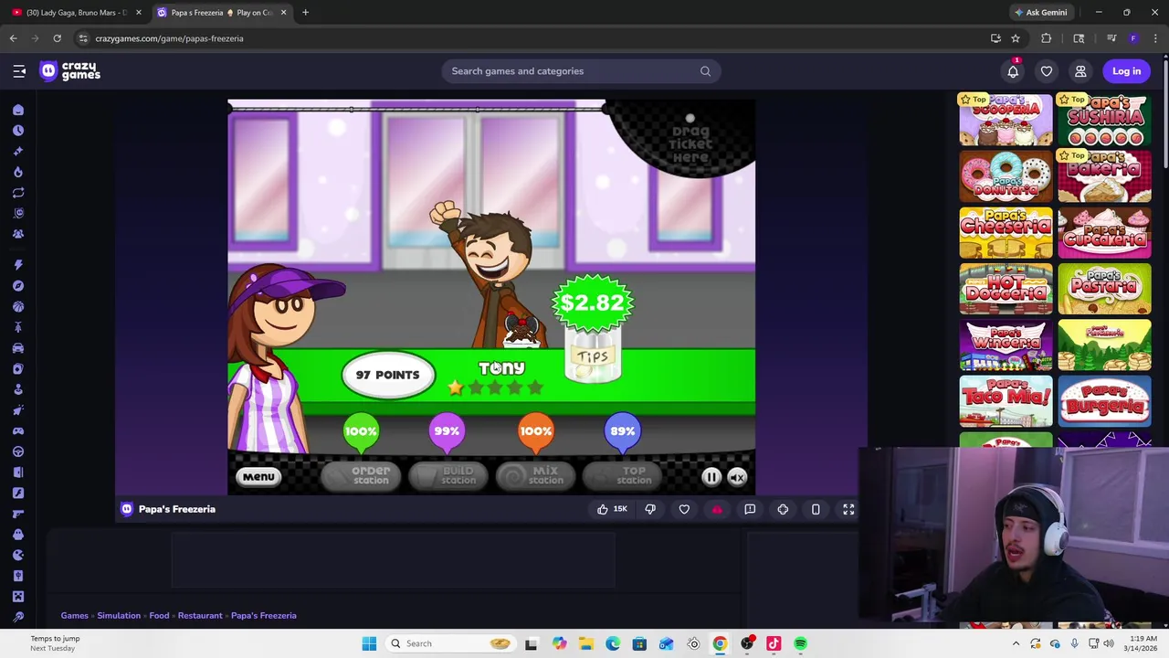The image size is (1169, 658).
Task: Go to the Build Station
Action: coord(448,475)
